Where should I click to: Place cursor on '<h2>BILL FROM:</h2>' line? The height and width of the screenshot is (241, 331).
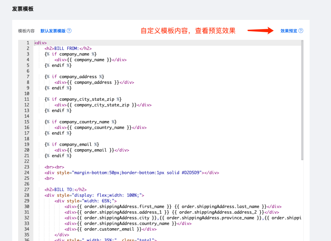coord(68,48)
